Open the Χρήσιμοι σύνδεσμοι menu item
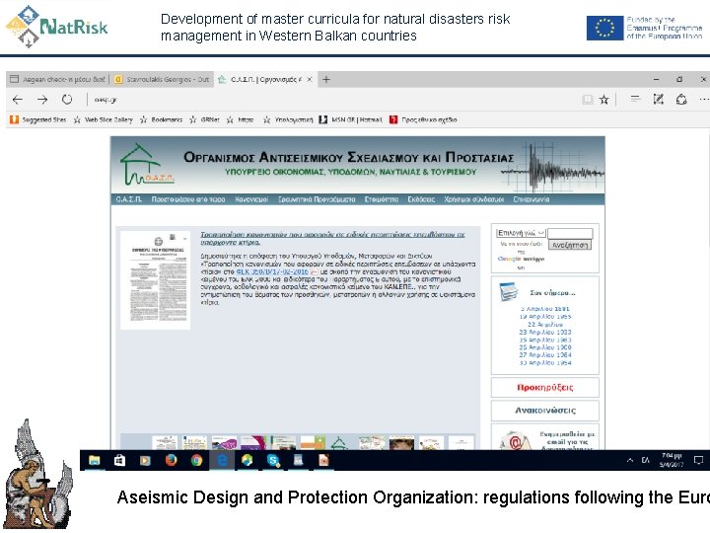This screenshot has height=533, width=710. coord(473,199)
